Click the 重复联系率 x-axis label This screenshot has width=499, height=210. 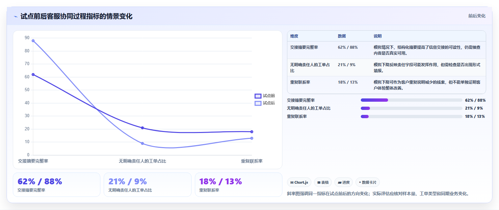pyautogui.click(x=252, y=161)
